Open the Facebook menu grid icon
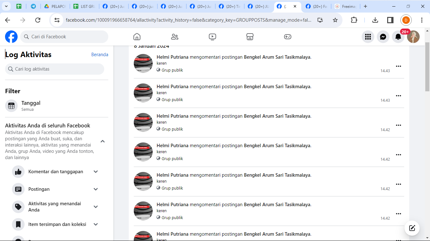 [x=368, y=37]
